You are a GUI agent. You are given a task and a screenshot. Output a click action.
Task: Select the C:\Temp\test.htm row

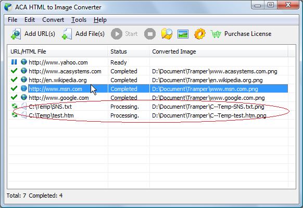point(148,115)
